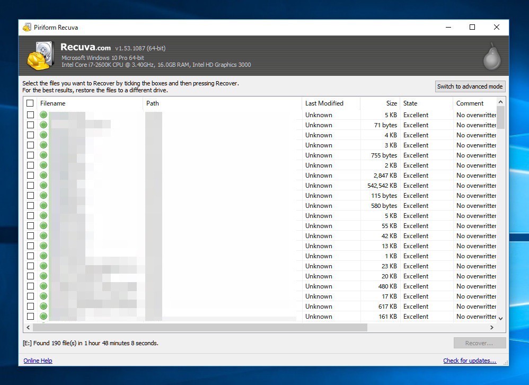529x385 pixels.
Task: Sort list by Filename column header
Action: (x=90, y=103)
